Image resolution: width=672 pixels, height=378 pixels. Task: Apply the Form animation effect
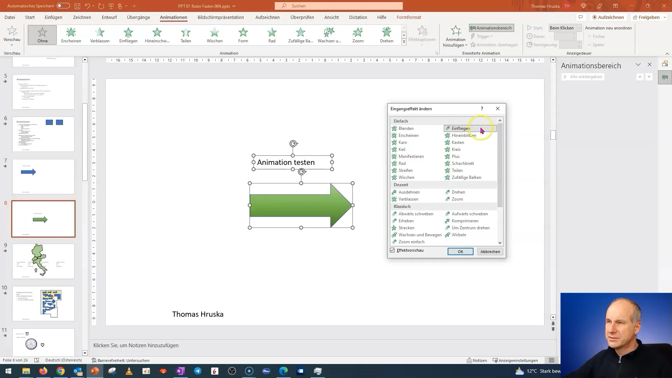(x=243, y=35)
